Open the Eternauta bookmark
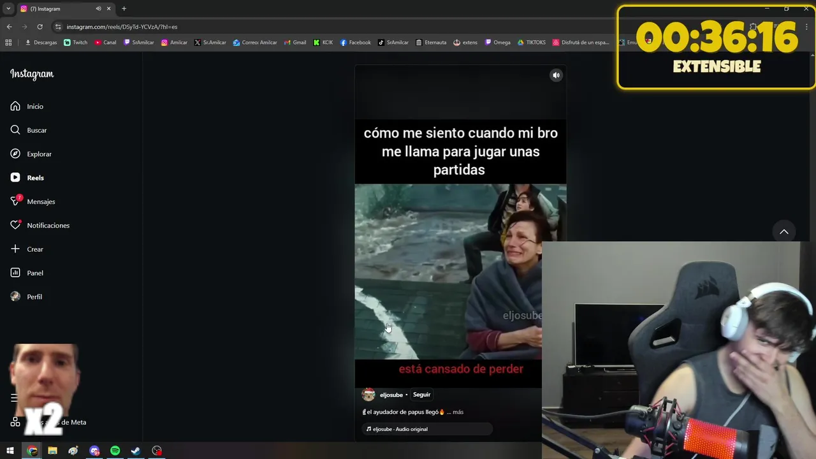This screenshot has height=459, width=816. [430, 43]
